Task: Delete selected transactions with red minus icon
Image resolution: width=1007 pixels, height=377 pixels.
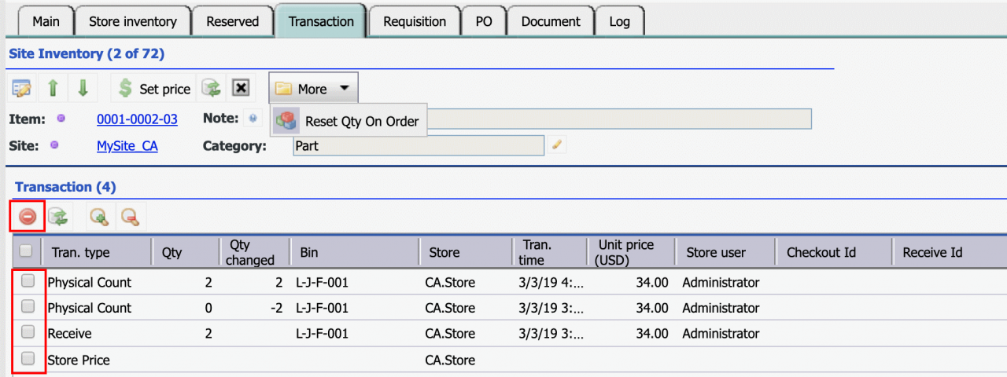Action: click(28, 216)
